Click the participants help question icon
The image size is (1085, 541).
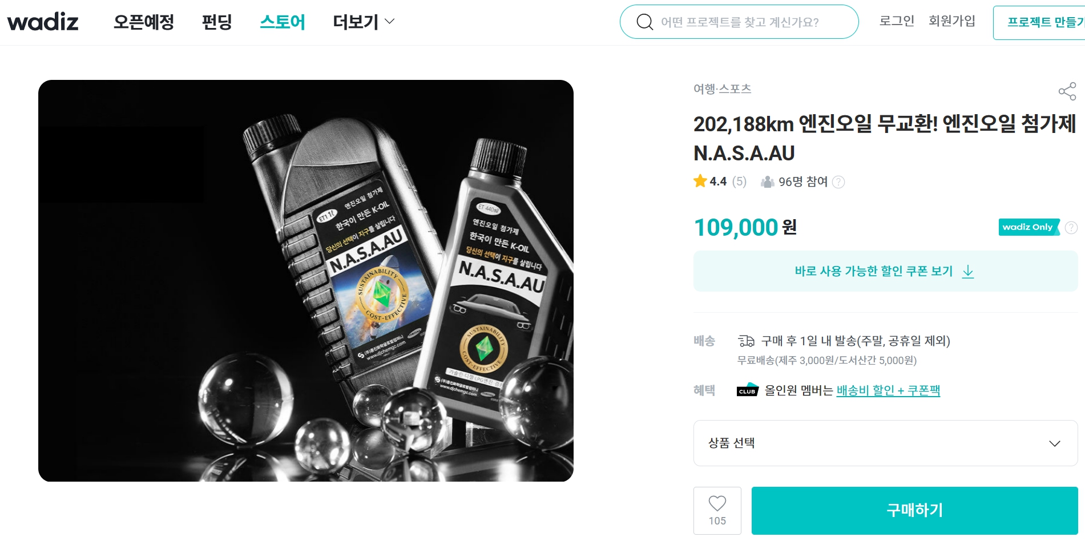coord(838,182)
